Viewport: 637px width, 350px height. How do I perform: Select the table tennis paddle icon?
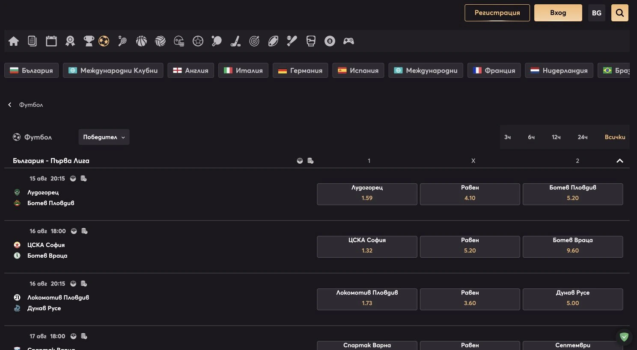coord(217,41)
